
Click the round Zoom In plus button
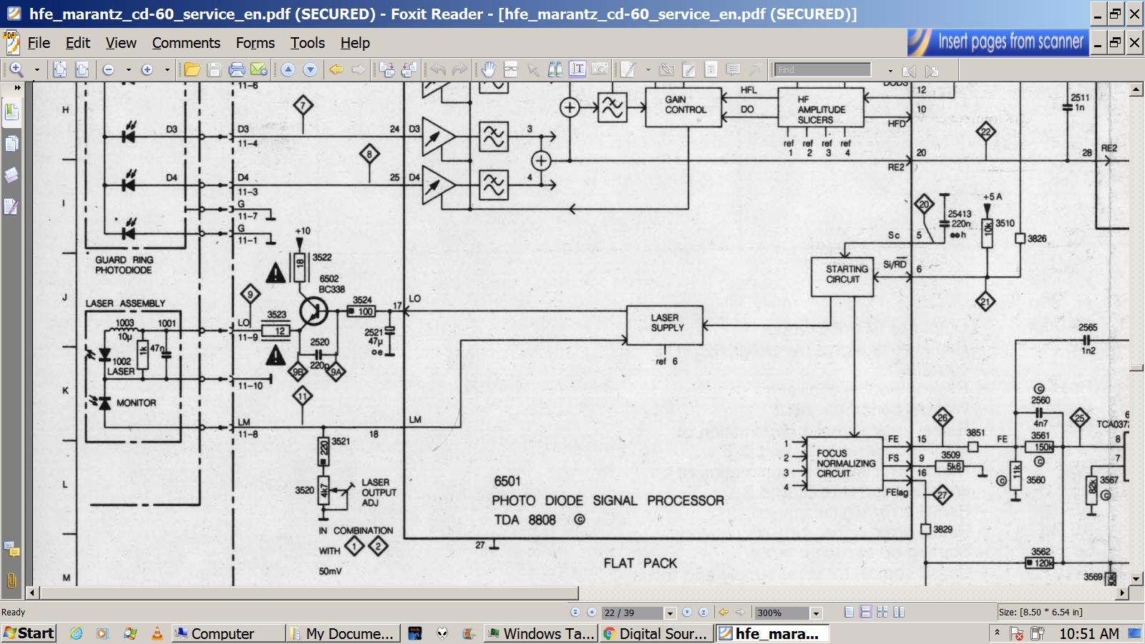[147, 69]
